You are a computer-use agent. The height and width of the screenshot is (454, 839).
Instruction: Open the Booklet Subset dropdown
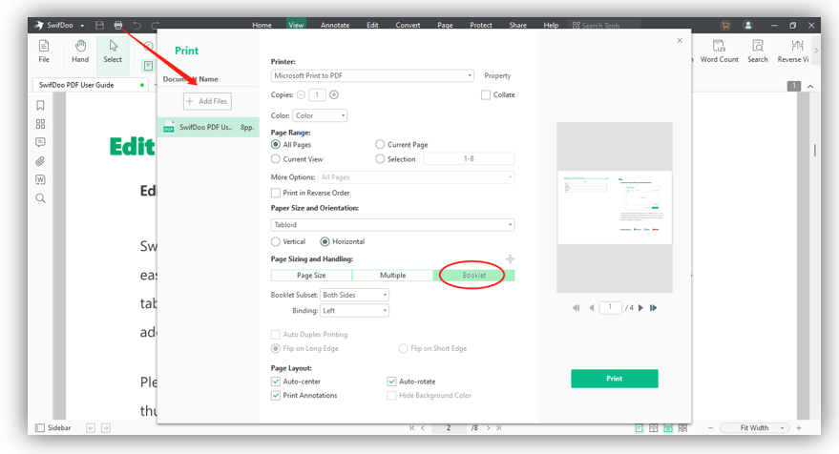354,295
